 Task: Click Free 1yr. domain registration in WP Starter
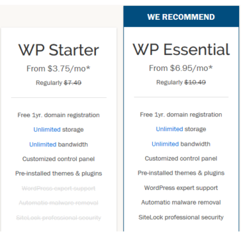tap(58, 115)
